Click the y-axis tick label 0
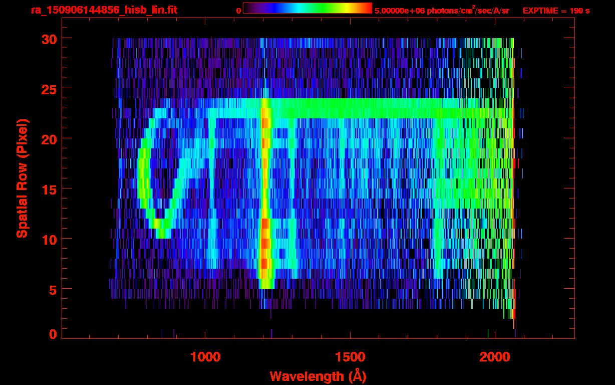Image resolution: width=615 pixels, height=385 pixels. pyautogui.click(x=52, y=334)
